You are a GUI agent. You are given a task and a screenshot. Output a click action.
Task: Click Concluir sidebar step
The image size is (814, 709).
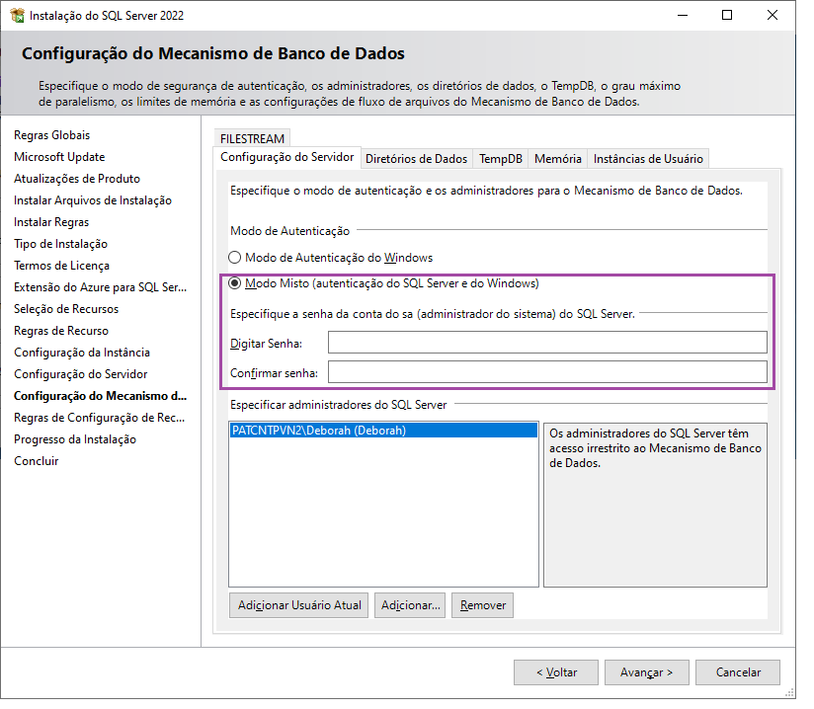37,461
